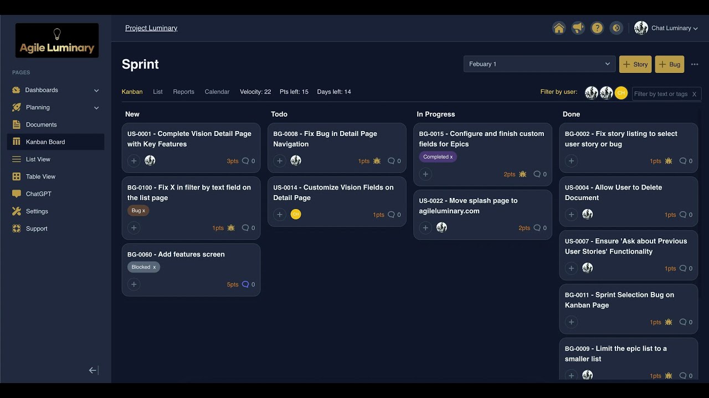
Task: Click the Agile Luminary logo
Action: click(x=57, y=40)
